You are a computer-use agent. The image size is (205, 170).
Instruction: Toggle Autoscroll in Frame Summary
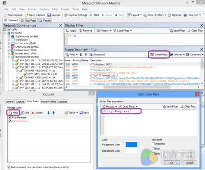point(97,54)
